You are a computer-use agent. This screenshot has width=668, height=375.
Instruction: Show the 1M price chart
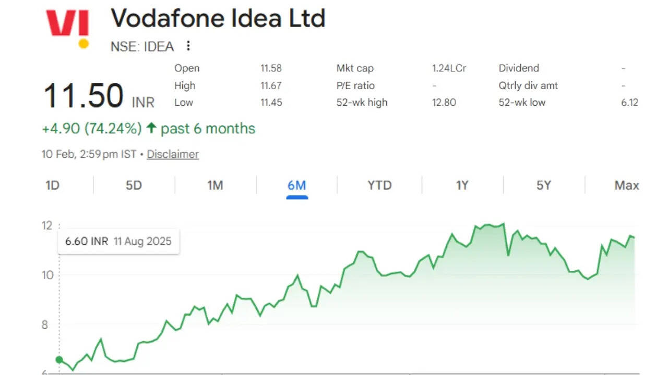(215, 185)
